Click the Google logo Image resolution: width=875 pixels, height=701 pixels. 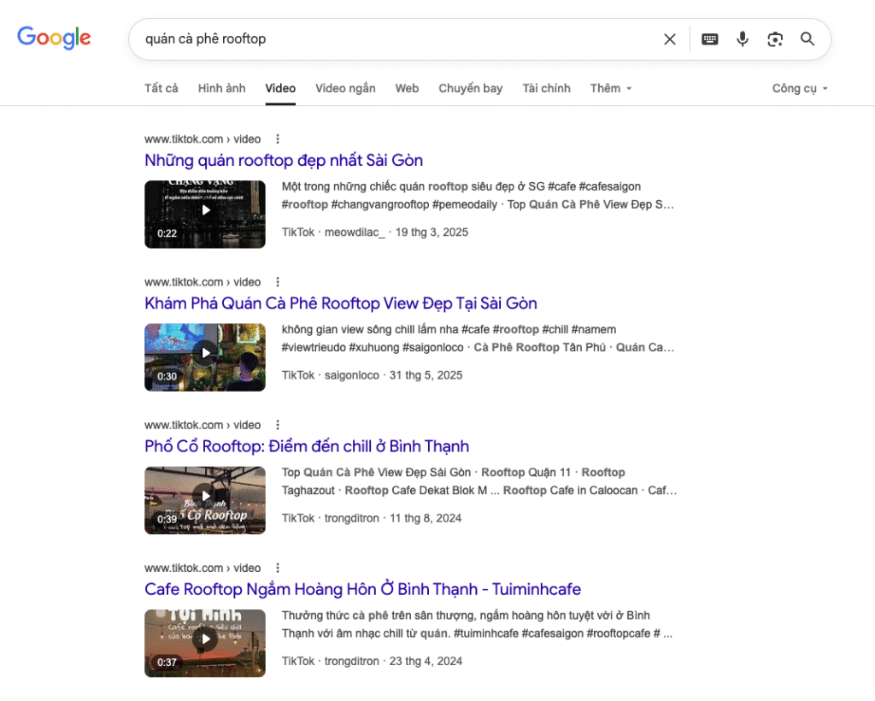coord(54,38)
